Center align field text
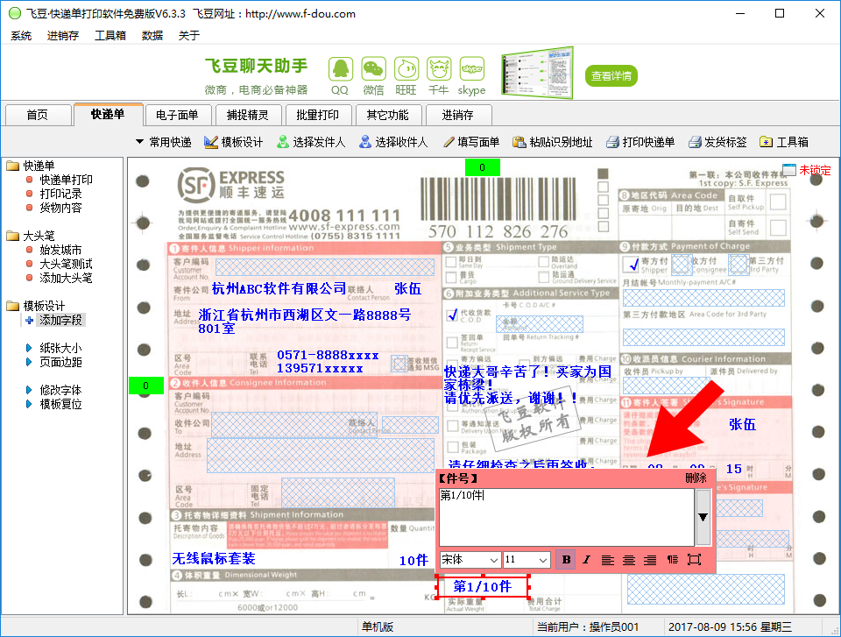Viewport: 841px width, 637px height. [x=629, y=560]
